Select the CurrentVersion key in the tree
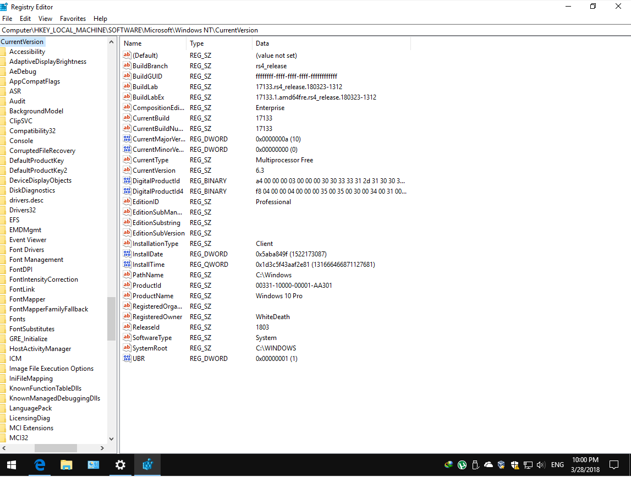The image size is (631, 477). [x=22, y=42]
